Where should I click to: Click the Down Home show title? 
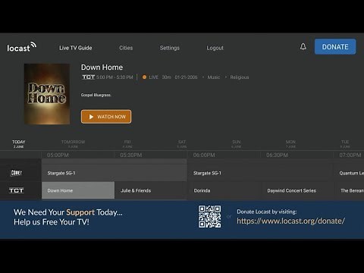coord(102,67)
